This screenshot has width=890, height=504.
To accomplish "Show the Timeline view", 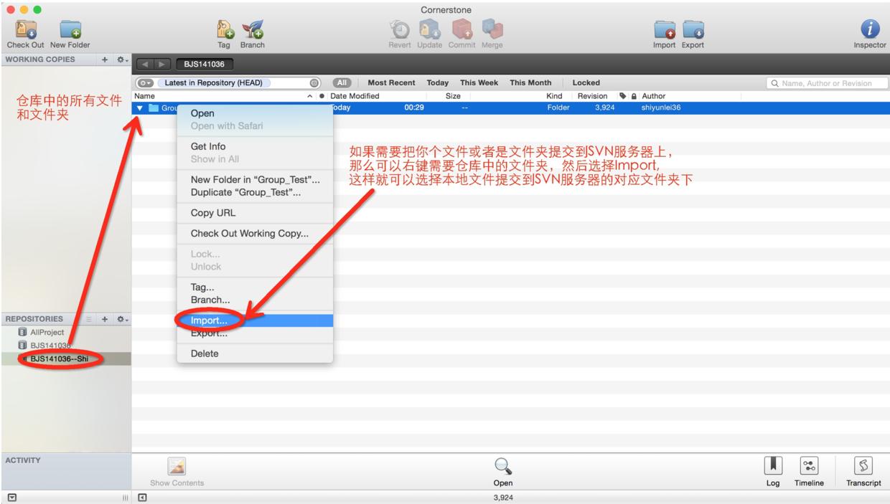I will click(809, 466).
